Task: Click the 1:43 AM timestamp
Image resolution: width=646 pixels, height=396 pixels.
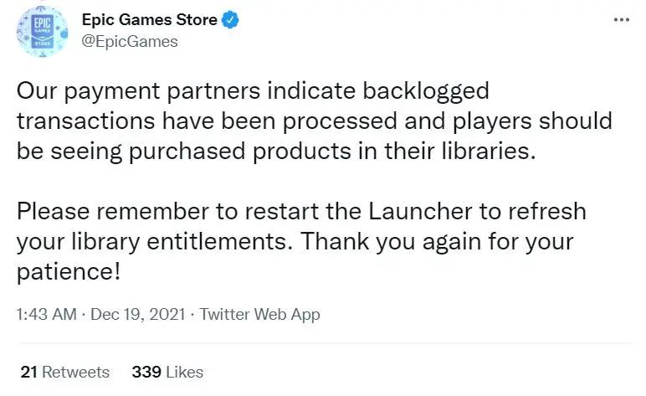Action: click(x=44, y=315)
